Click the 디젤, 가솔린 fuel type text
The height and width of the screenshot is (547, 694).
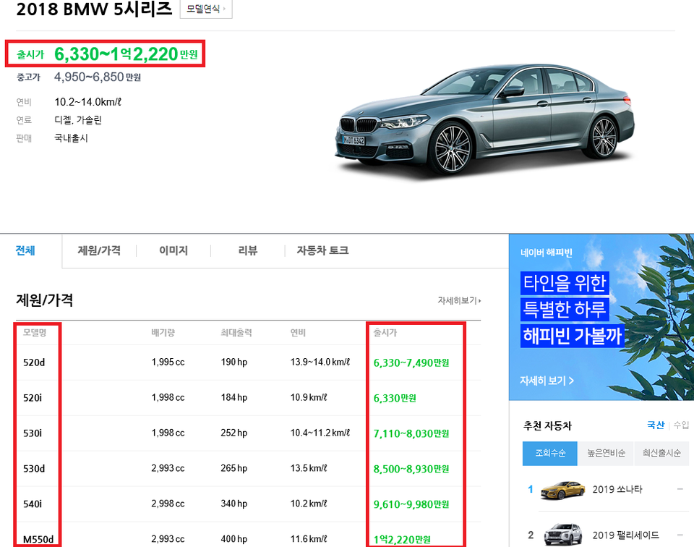(x=78, y=120)
